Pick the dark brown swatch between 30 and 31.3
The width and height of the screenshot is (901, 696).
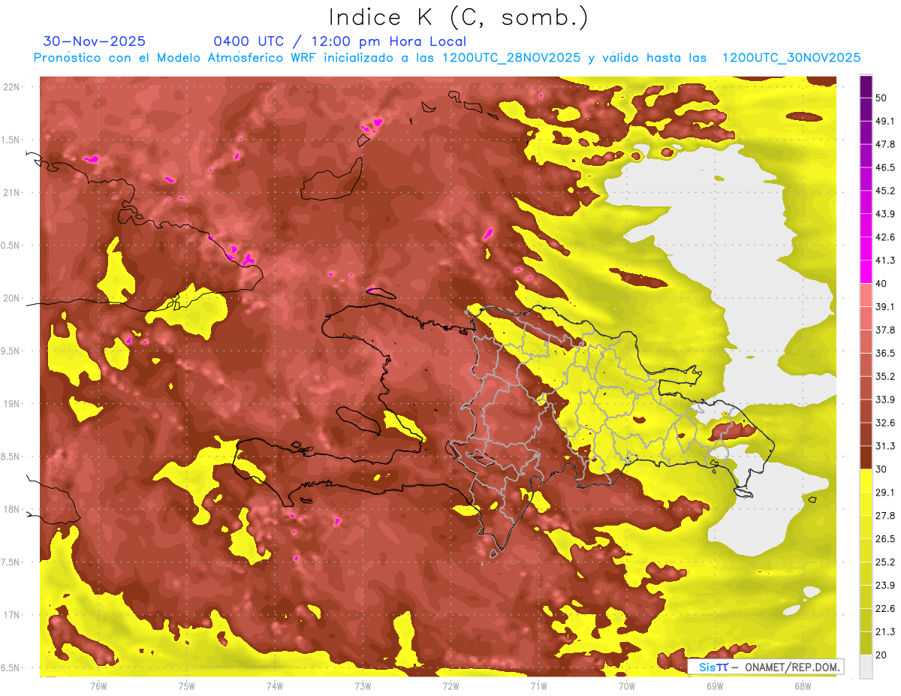(866, 458)
